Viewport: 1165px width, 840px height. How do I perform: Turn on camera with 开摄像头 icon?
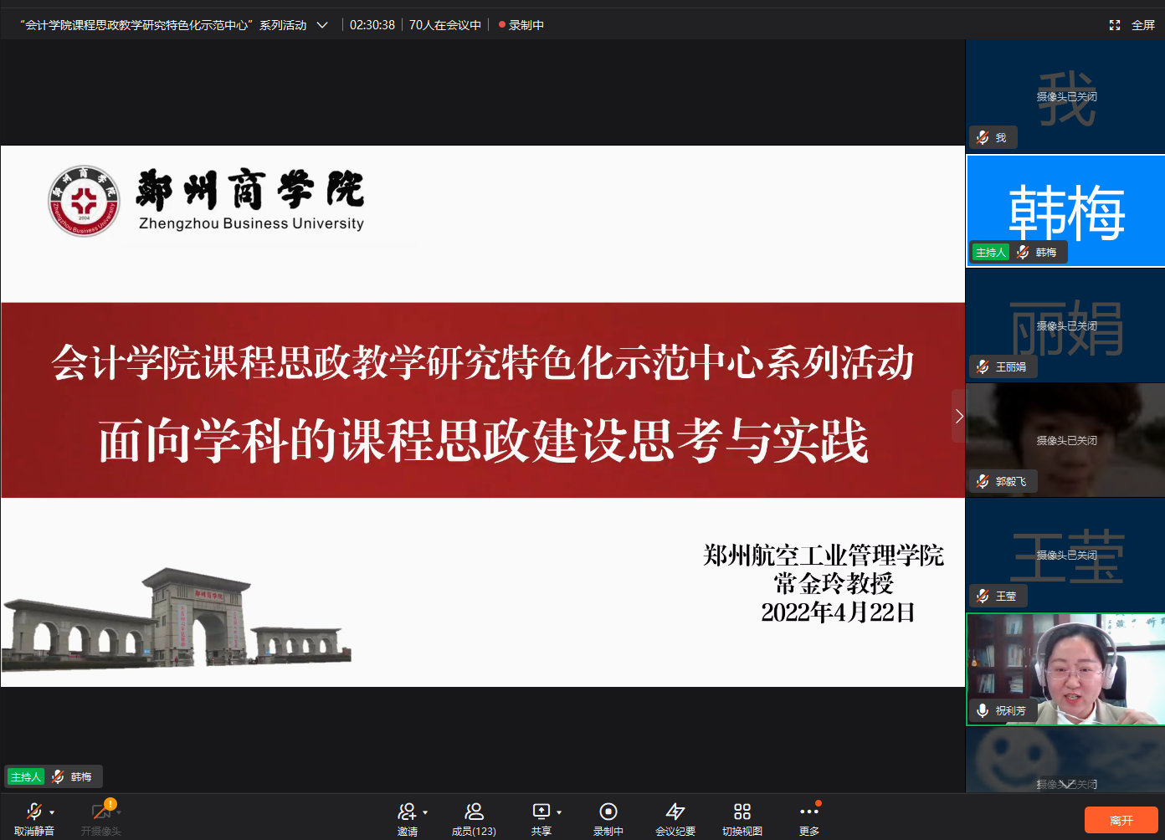point(100,812)
